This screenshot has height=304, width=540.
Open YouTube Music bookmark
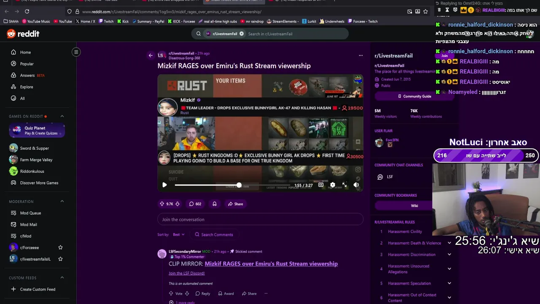[x=36, y=22]
